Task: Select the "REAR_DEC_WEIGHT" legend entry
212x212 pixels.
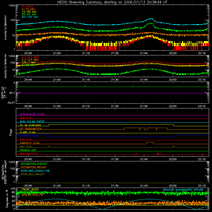Action: point(33,174)
